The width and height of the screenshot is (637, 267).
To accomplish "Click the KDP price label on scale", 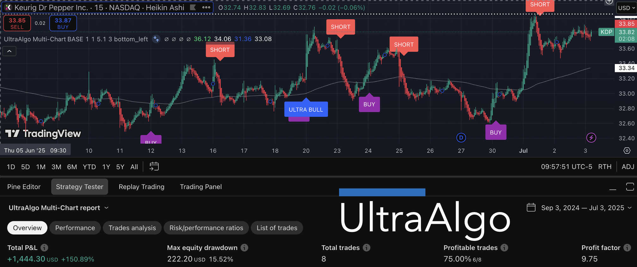I will pyautogui.click(x=606, y=32).
